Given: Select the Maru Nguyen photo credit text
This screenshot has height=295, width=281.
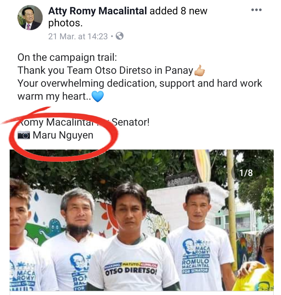Looking at the screenshot, I should [63, 135].
